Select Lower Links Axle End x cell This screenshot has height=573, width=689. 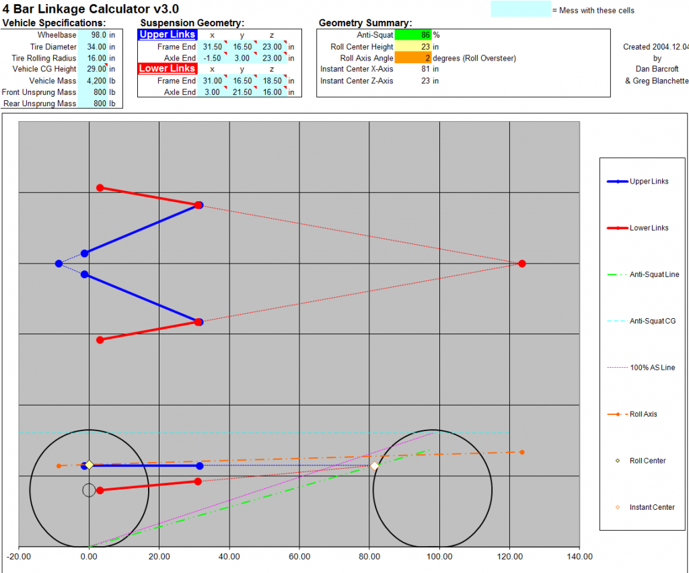213,92
